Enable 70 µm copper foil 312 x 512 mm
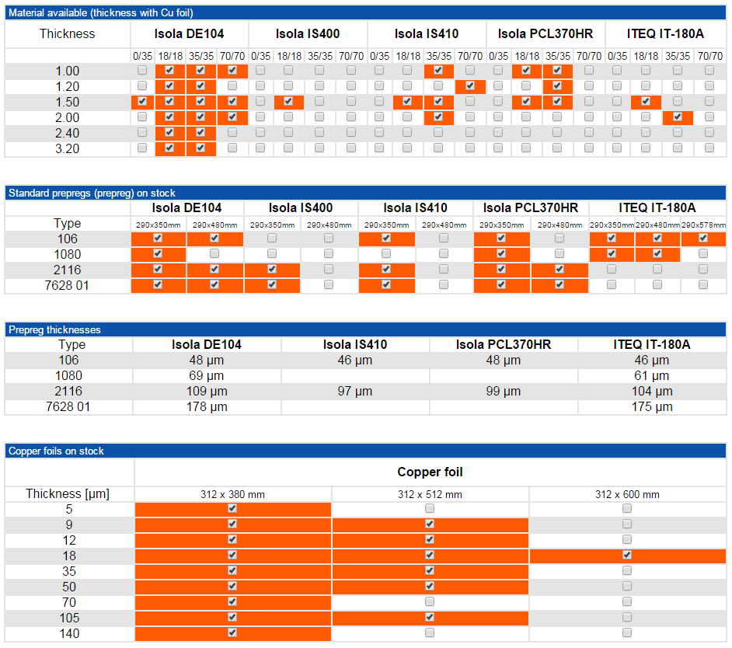Screen dimensions: 732x648 [x=430, y=602]
